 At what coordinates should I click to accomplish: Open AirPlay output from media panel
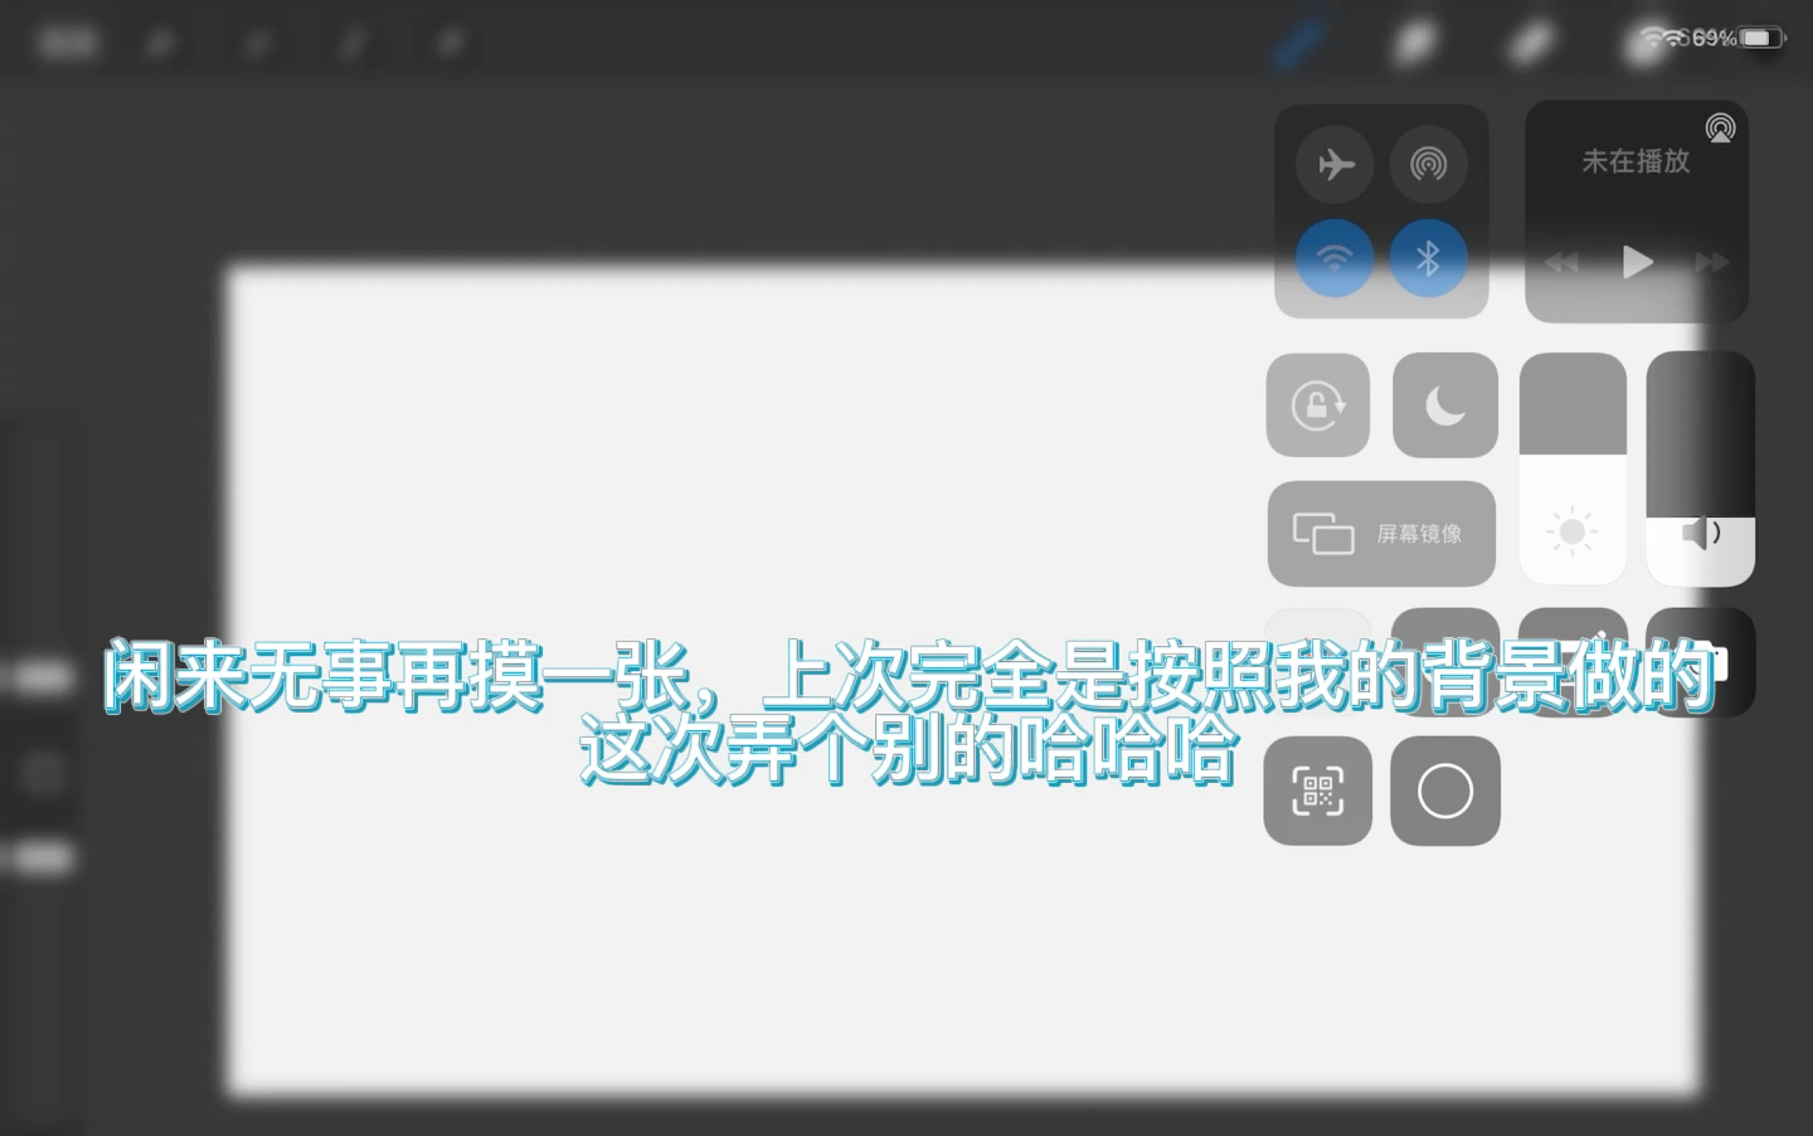(x=1720, y=127)
